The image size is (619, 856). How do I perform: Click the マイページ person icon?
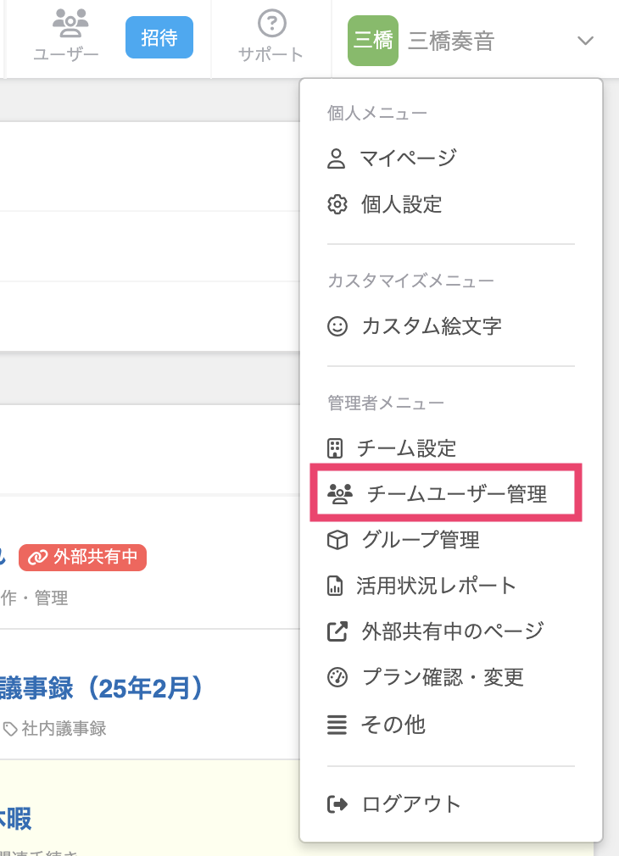pos(337,158)
